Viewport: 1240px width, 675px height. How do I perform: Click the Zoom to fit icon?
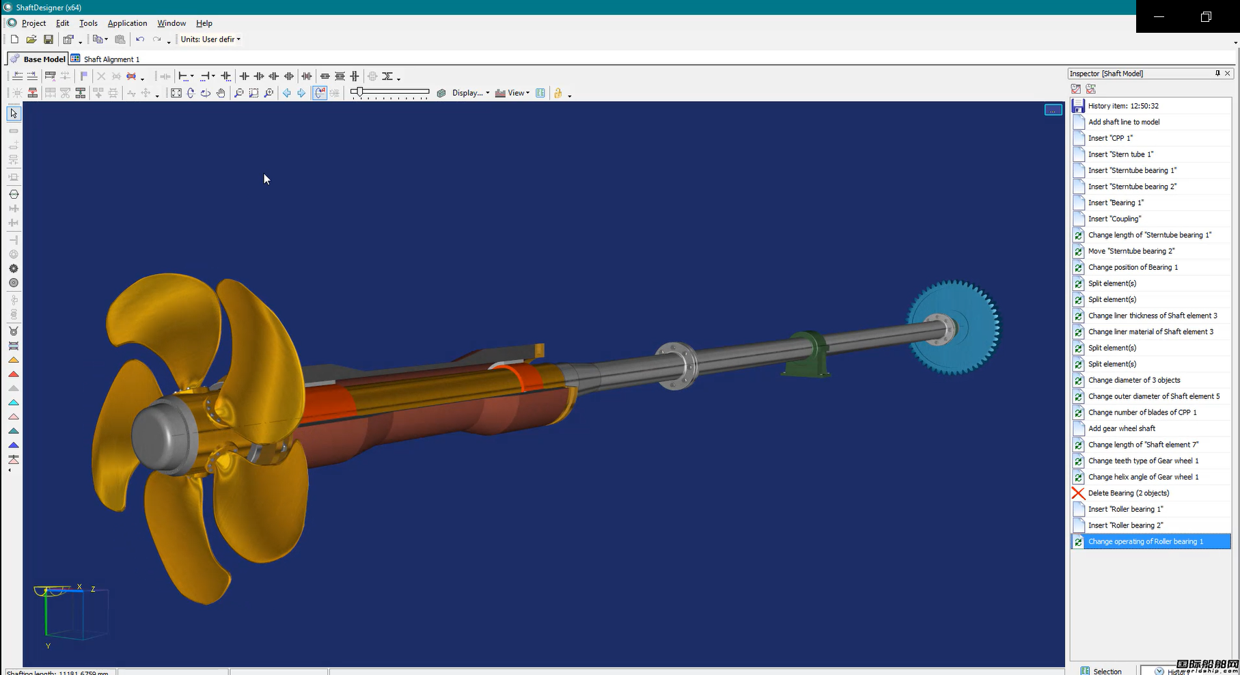tap(176, 93)
